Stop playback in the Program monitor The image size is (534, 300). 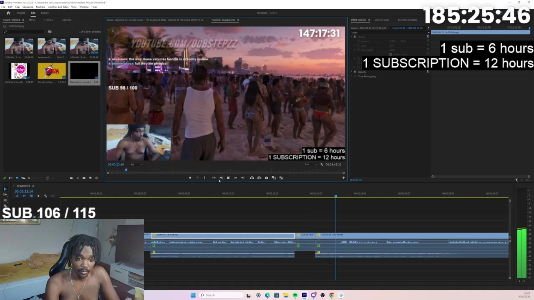point(228,178)
